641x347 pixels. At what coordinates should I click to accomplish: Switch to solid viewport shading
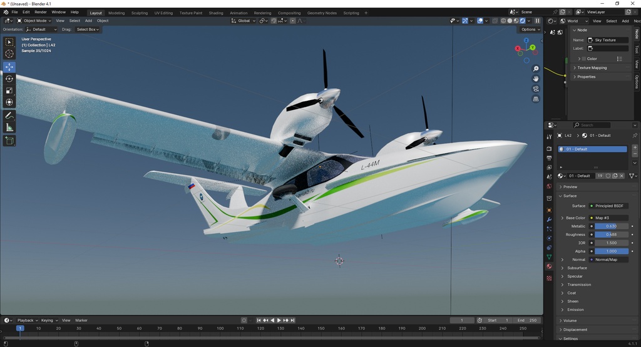pos(510,21)
